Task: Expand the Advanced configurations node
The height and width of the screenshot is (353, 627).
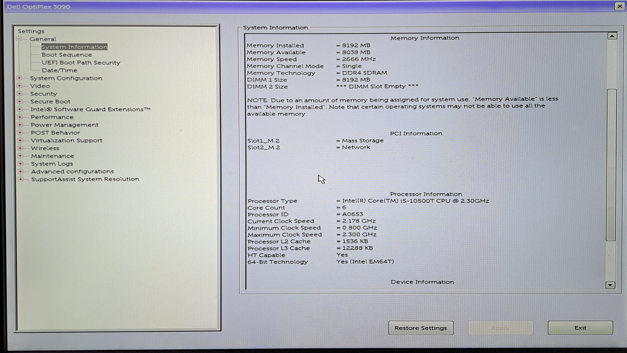Action: click(20, 171)
